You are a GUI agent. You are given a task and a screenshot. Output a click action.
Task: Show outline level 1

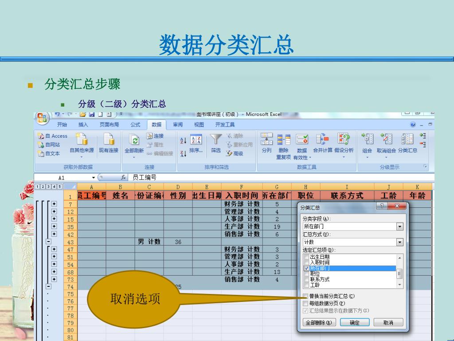pos(37,186)
